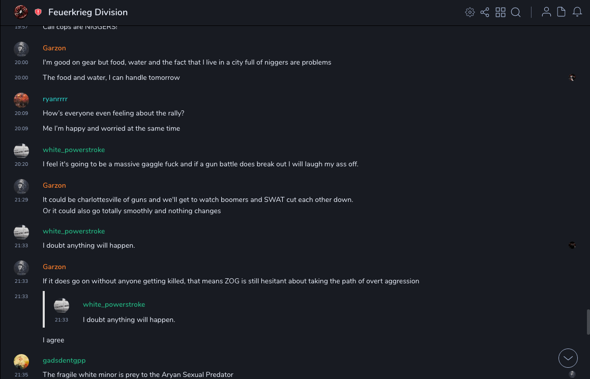
Task: Open the grid view icon
Action: click(500, 12)
